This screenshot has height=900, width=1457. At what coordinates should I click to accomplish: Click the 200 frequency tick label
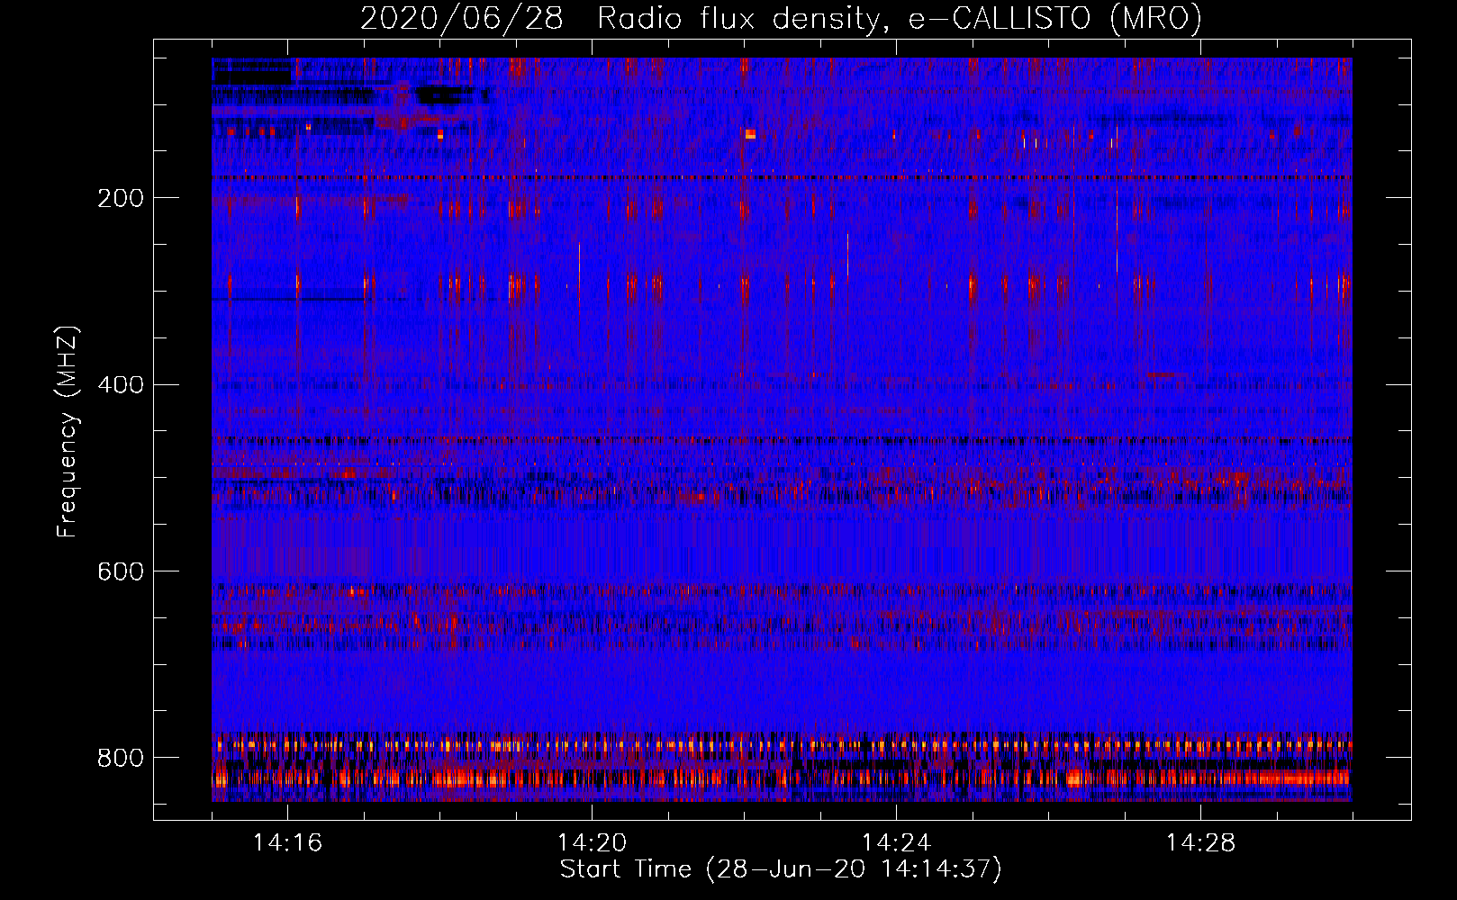click(121, 198)
